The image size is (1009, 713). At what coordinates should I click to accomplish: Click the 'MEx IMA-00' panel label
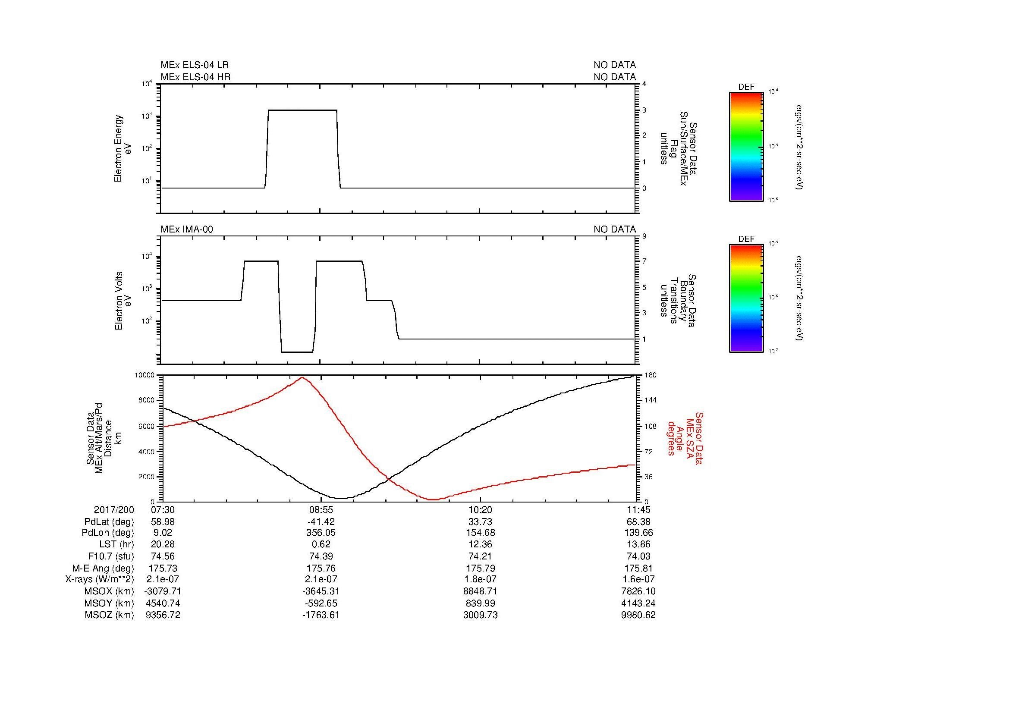pos(187,229)
